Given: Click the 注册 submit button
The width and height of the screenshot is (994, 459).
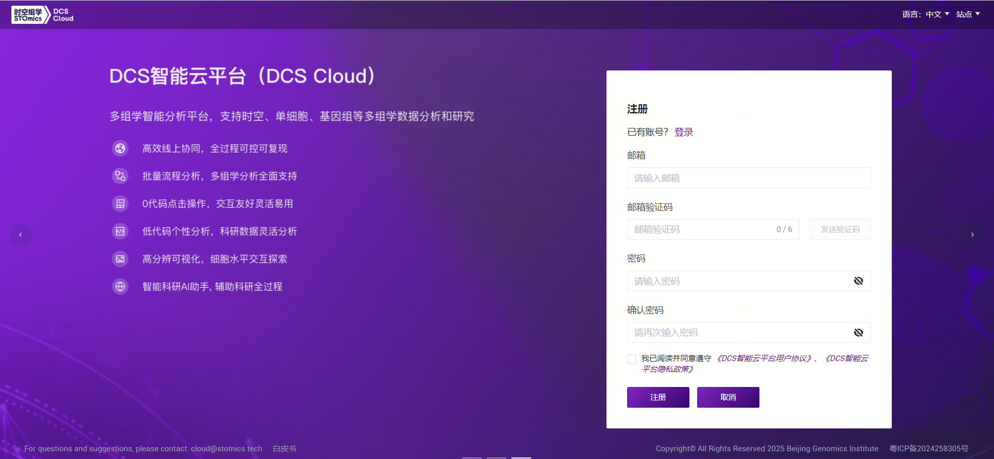Looking at the screenshot, I should [658, 397].
